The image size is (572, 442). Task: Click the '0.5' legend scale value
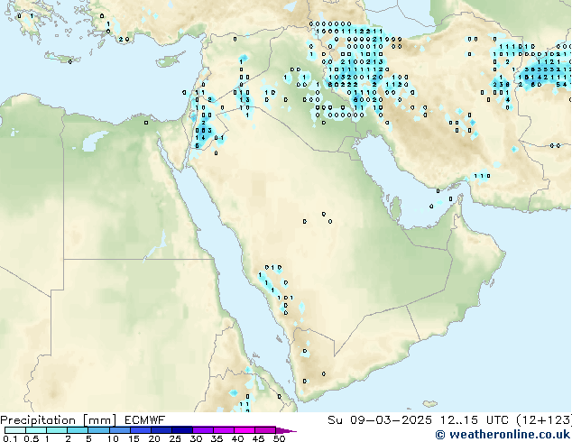pyautogui.click(x=31, y=438)
